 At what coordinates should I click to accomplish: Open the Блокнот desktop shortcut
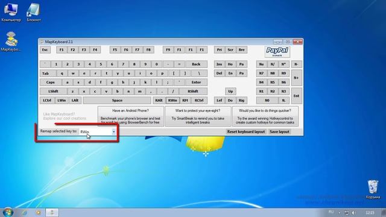pos(34,12)
